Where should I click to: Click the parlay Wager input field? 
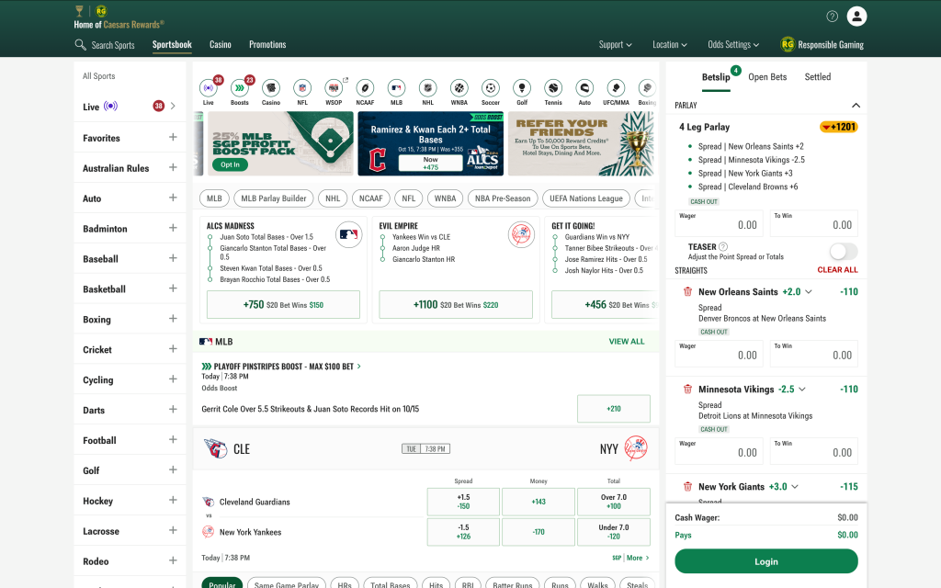(x=719, y=224)
